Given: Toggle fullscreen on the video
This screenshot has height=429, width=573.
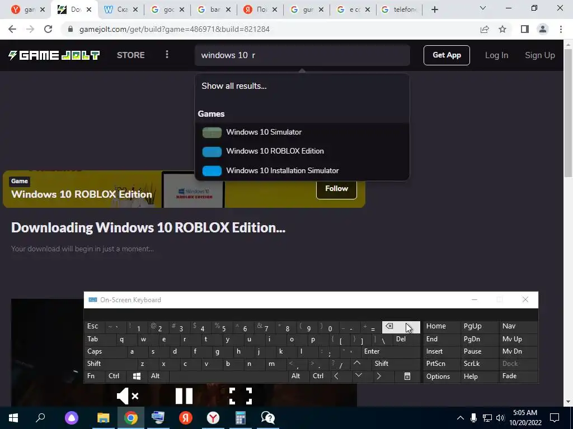Looking at the screenshot, I should (x=241, y=396).
